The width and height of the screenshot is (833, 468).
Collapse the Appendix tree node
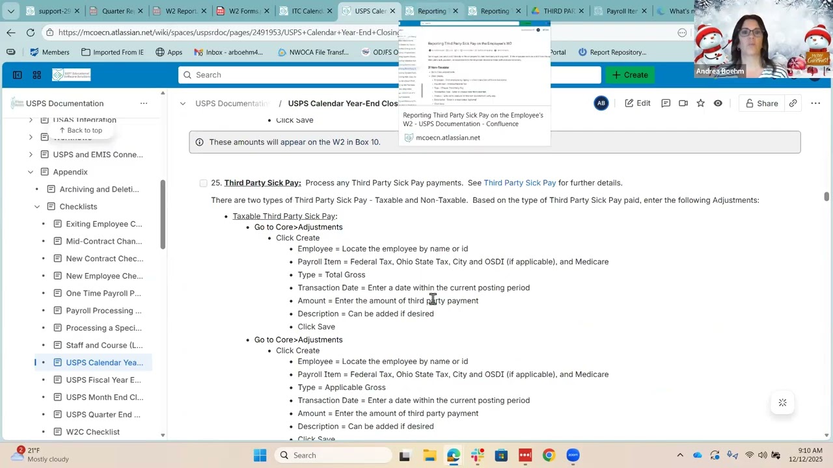31,172
